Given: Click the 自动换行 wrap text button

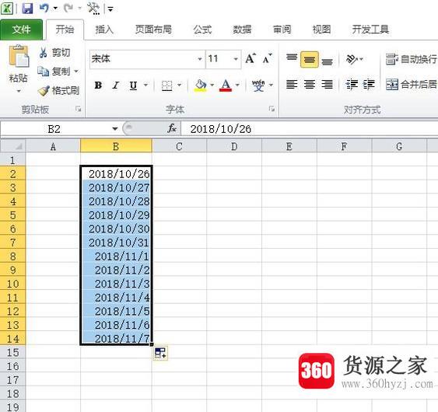Looking at the screenshot, I should [x=412, y=59].
